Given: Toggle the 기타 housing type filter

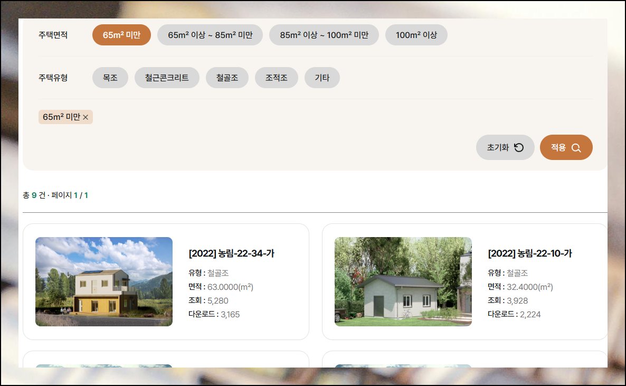Looking at the screenshot, I should point(322,78).
